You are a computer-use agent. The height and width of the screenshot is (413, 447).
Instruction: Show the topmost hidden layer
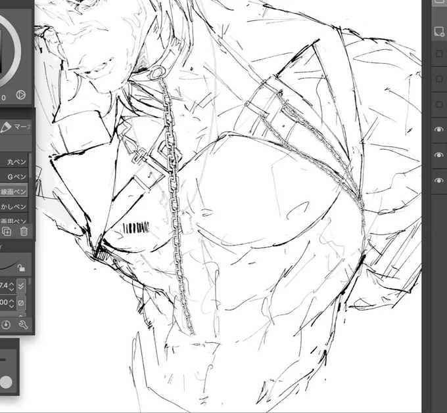point(439,53)
